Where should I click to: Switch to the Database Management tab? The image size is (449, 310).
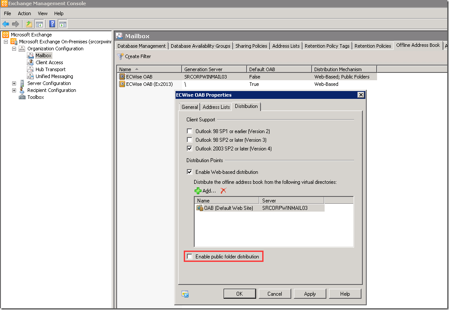pyautogui.click(x=141, y=46)
